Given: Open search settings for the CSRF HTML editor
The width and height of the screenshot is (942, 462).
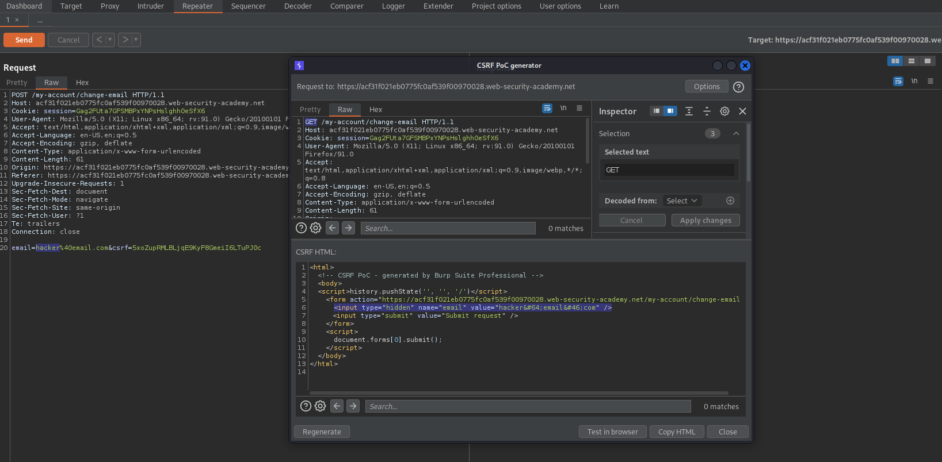Looking at the screenshot, I should 320,406.
